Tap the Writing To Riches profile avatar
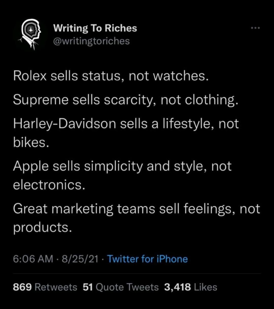Image resolution: width=274 pixels, height=309 pixels. point(30,35)
